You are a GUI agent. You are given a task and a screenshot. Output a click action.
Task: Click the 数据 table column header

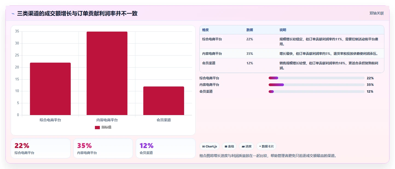coord(250,30)
